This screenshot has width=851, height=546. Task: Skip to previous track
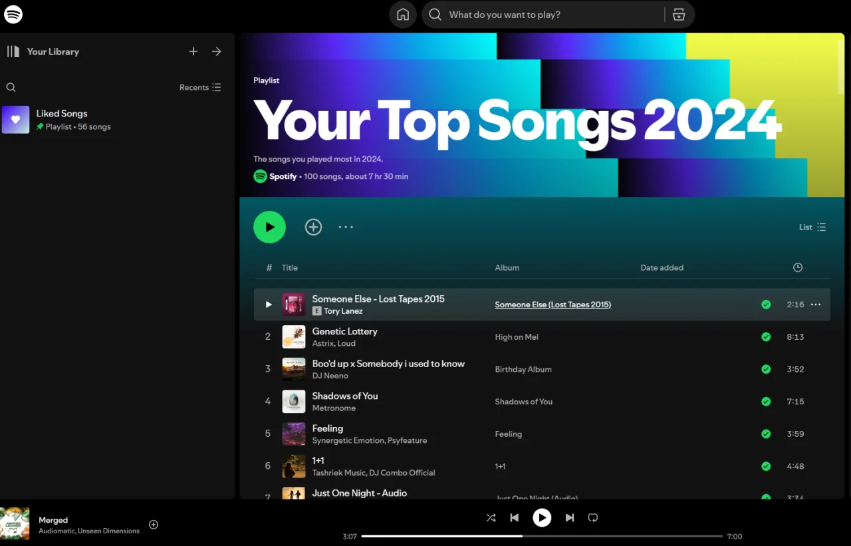[515, 517]
